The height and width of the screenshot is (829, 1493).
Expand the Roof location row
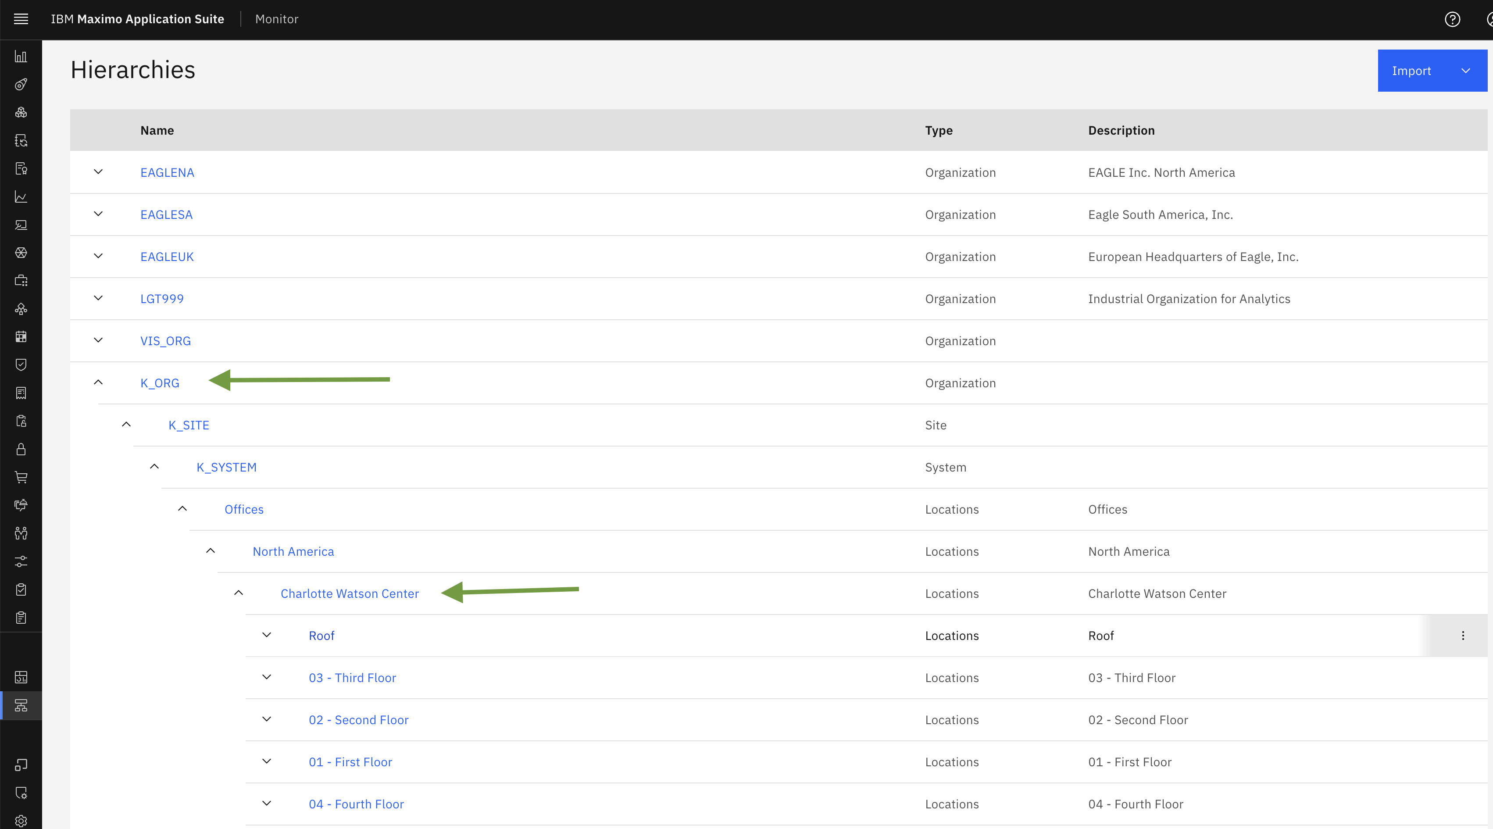click(x=267, y=636)
